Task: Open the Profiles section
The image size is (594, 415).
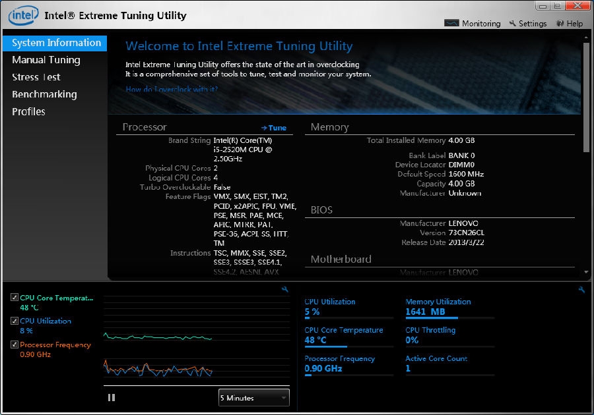Action: (x=28, y=111)
